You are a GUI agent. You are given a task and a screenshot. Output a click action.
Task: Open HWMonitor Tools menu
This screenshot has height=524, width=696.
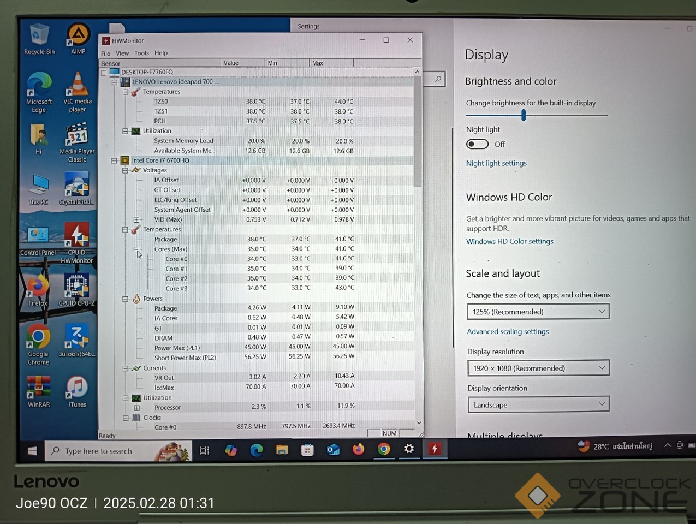(x=141, y=53)
